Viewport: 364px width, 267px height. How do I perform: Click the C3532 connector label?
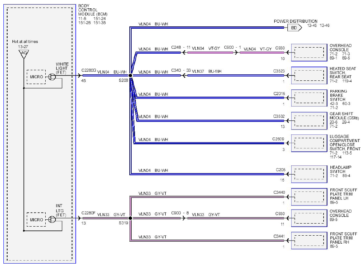pos(279,116)
